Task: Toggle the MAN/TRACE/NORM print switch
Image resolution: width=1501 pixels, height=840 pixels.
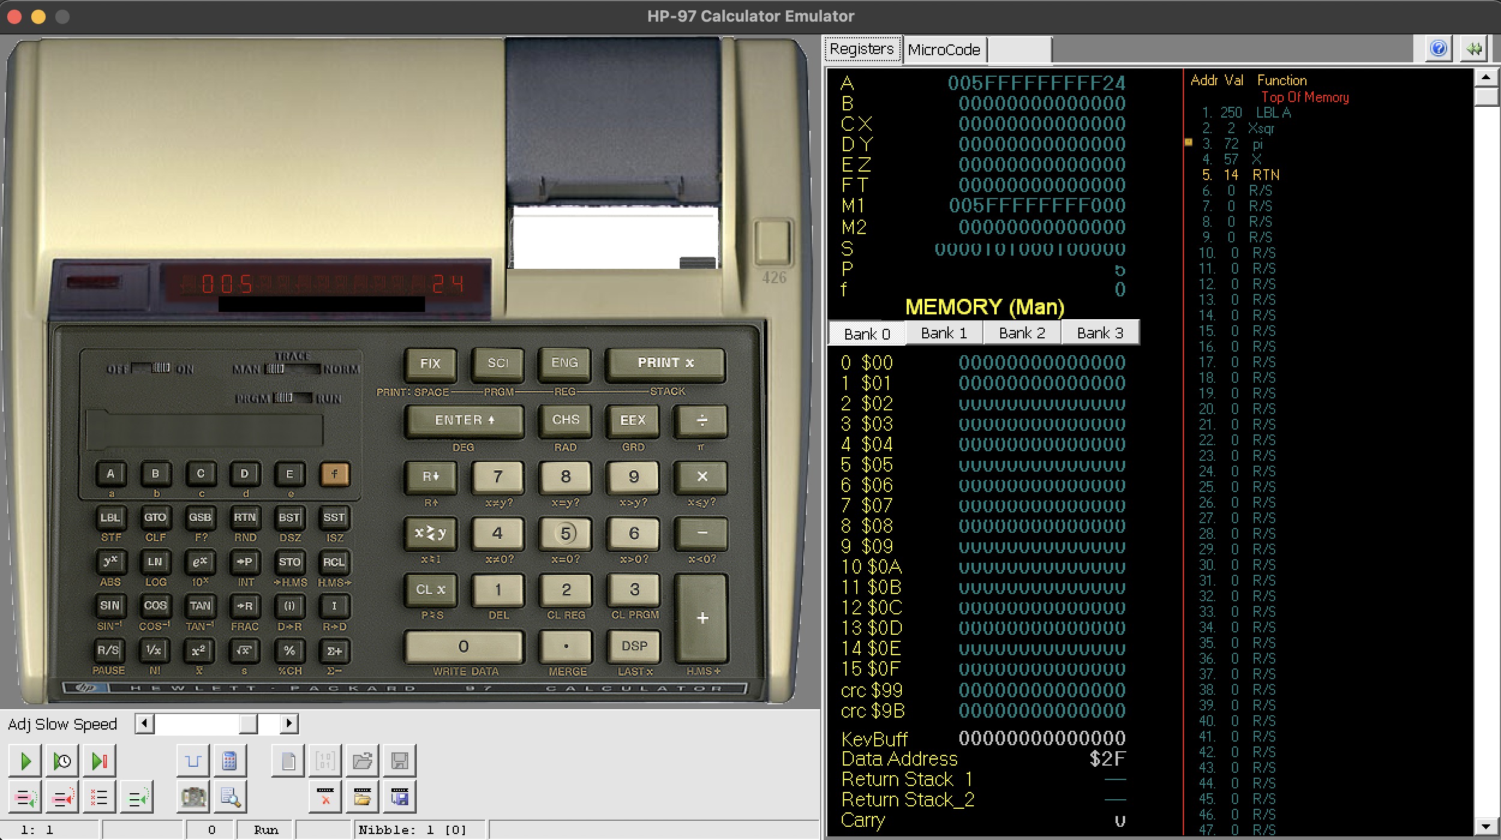Action: tap(292, 368)
